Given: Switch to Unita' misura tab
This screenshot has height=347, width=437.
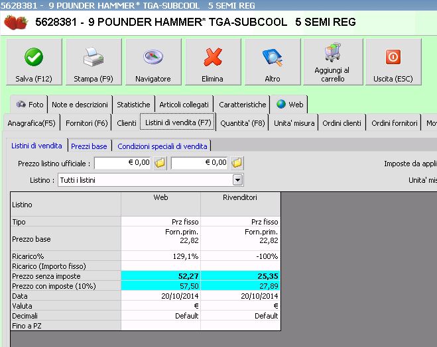Looking at the screenshot, I should pos(294,123).
